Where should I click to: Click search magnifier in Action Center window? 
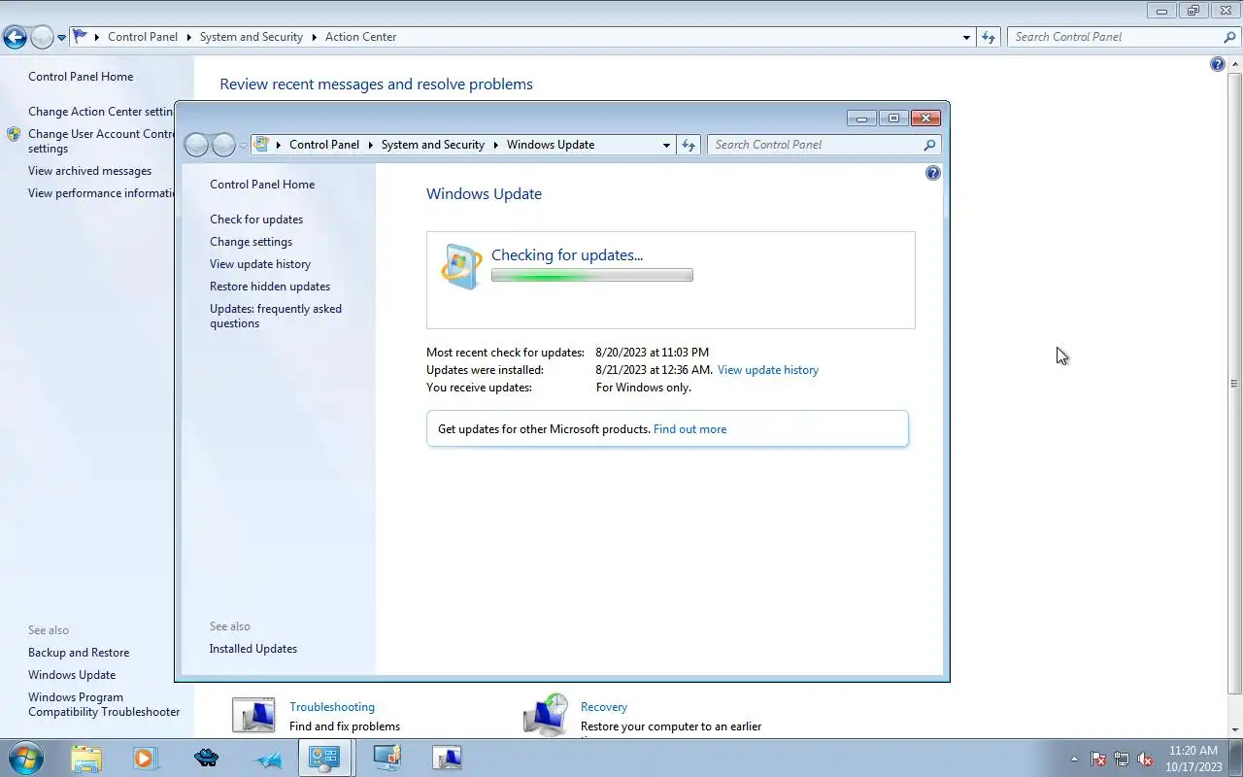coord(1229,37)
